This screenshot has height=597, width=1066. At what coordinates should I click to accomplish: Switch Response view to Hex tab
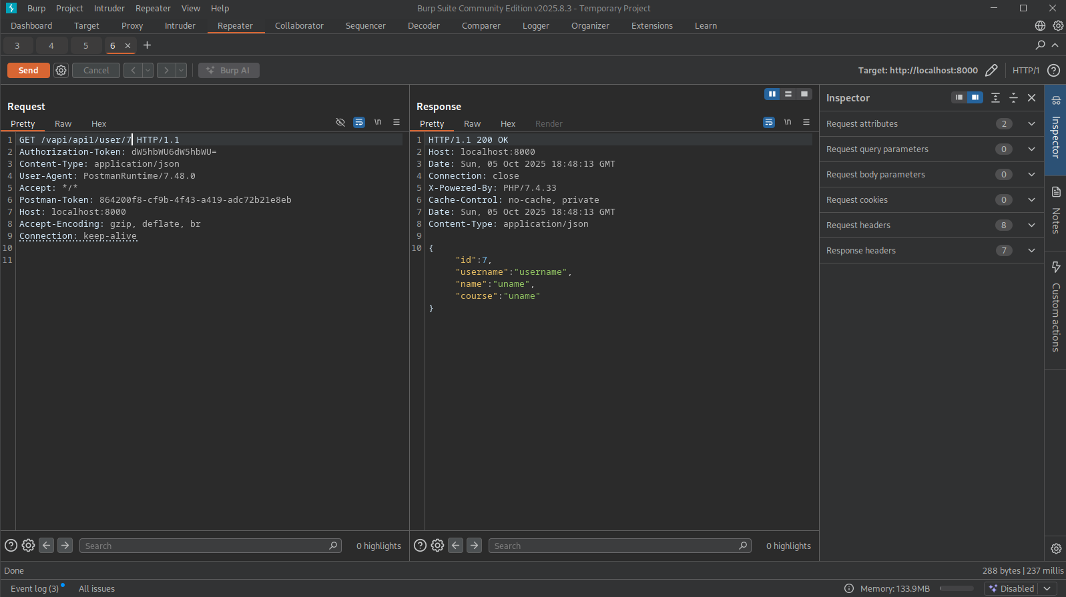point(508,124)
